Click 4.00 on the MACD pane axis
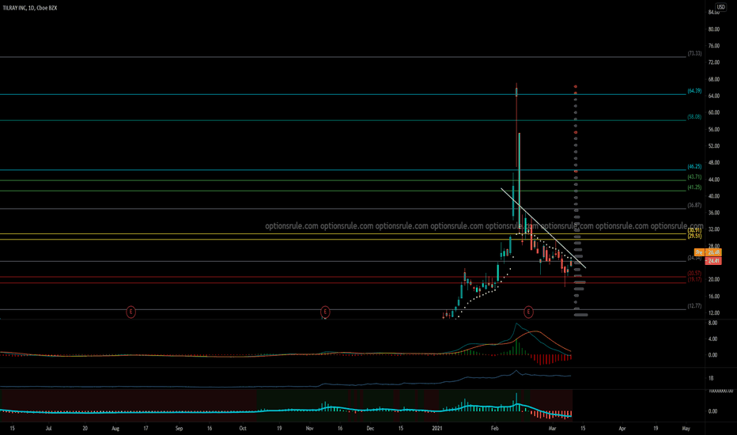This screenshot has height=435, width=737. tap(712, 339)
